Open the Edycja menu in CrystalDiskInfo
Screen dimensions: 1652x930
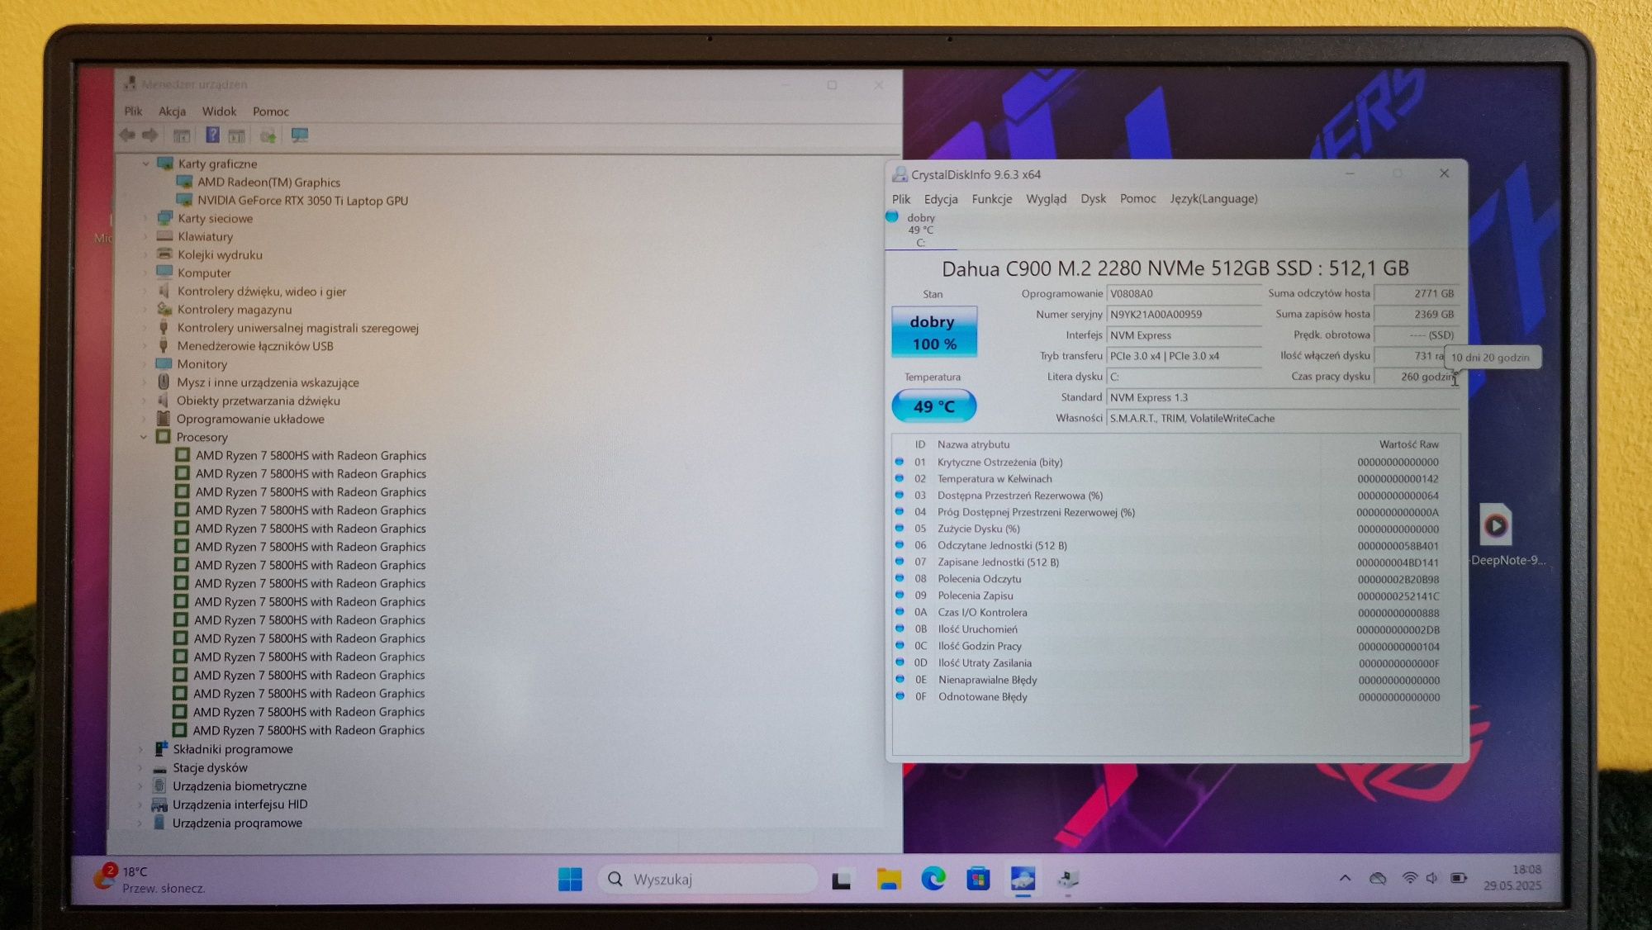(x=941, y=199)
